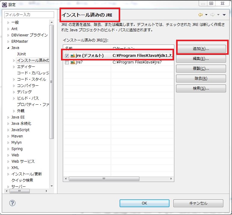The height and width of the screenshot is (215, 232).
Task: Expand the DBViewer プラグイン node
Action: pyautogui.click(x=8, y=35)
